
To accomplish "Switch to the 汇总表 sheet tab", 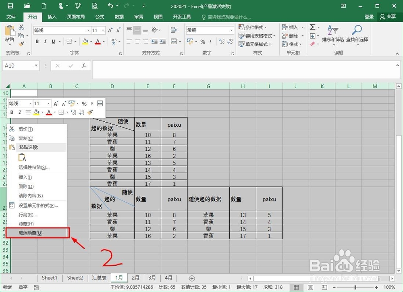I will click(x=99, y=278).
